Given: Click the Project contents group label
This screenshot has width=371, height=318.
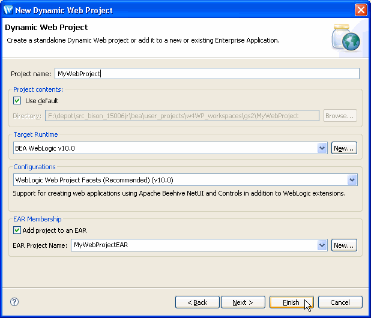Looking at the screenshot, I should [x=38, y=89].
